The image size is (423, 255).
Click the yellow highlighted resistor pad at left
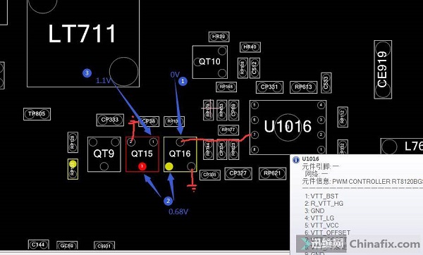point(73,164)
